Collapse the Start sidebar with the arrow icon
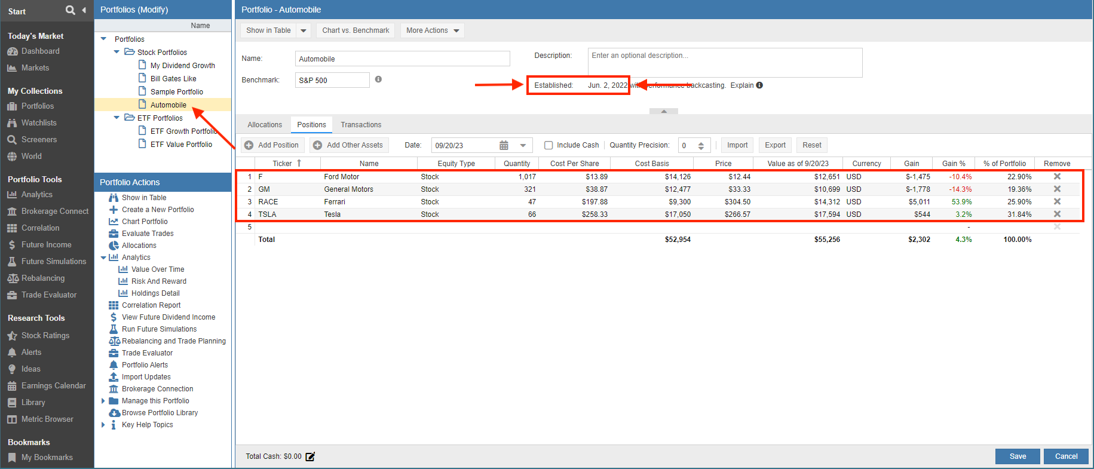The image size is (1094, 469). (x=84, y=10)
